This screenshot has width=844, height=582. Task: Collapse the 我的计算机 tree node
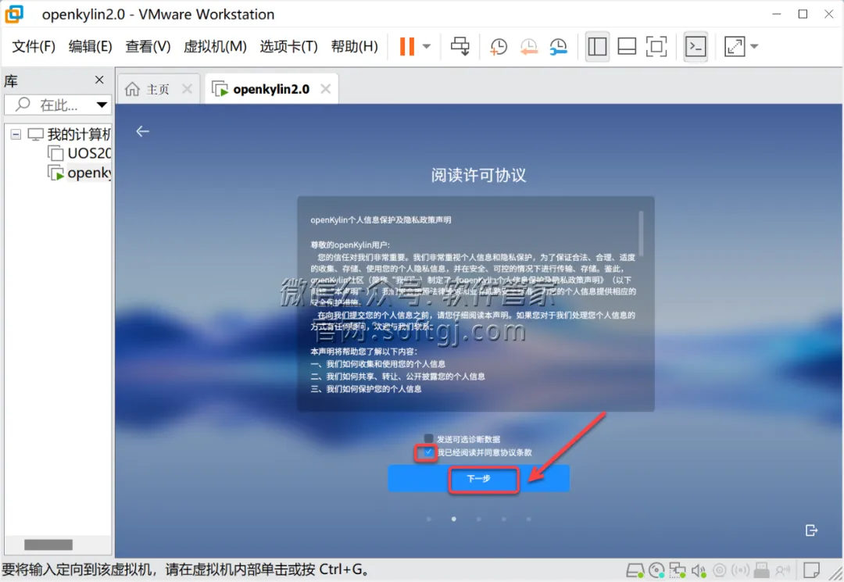(16, 134)
